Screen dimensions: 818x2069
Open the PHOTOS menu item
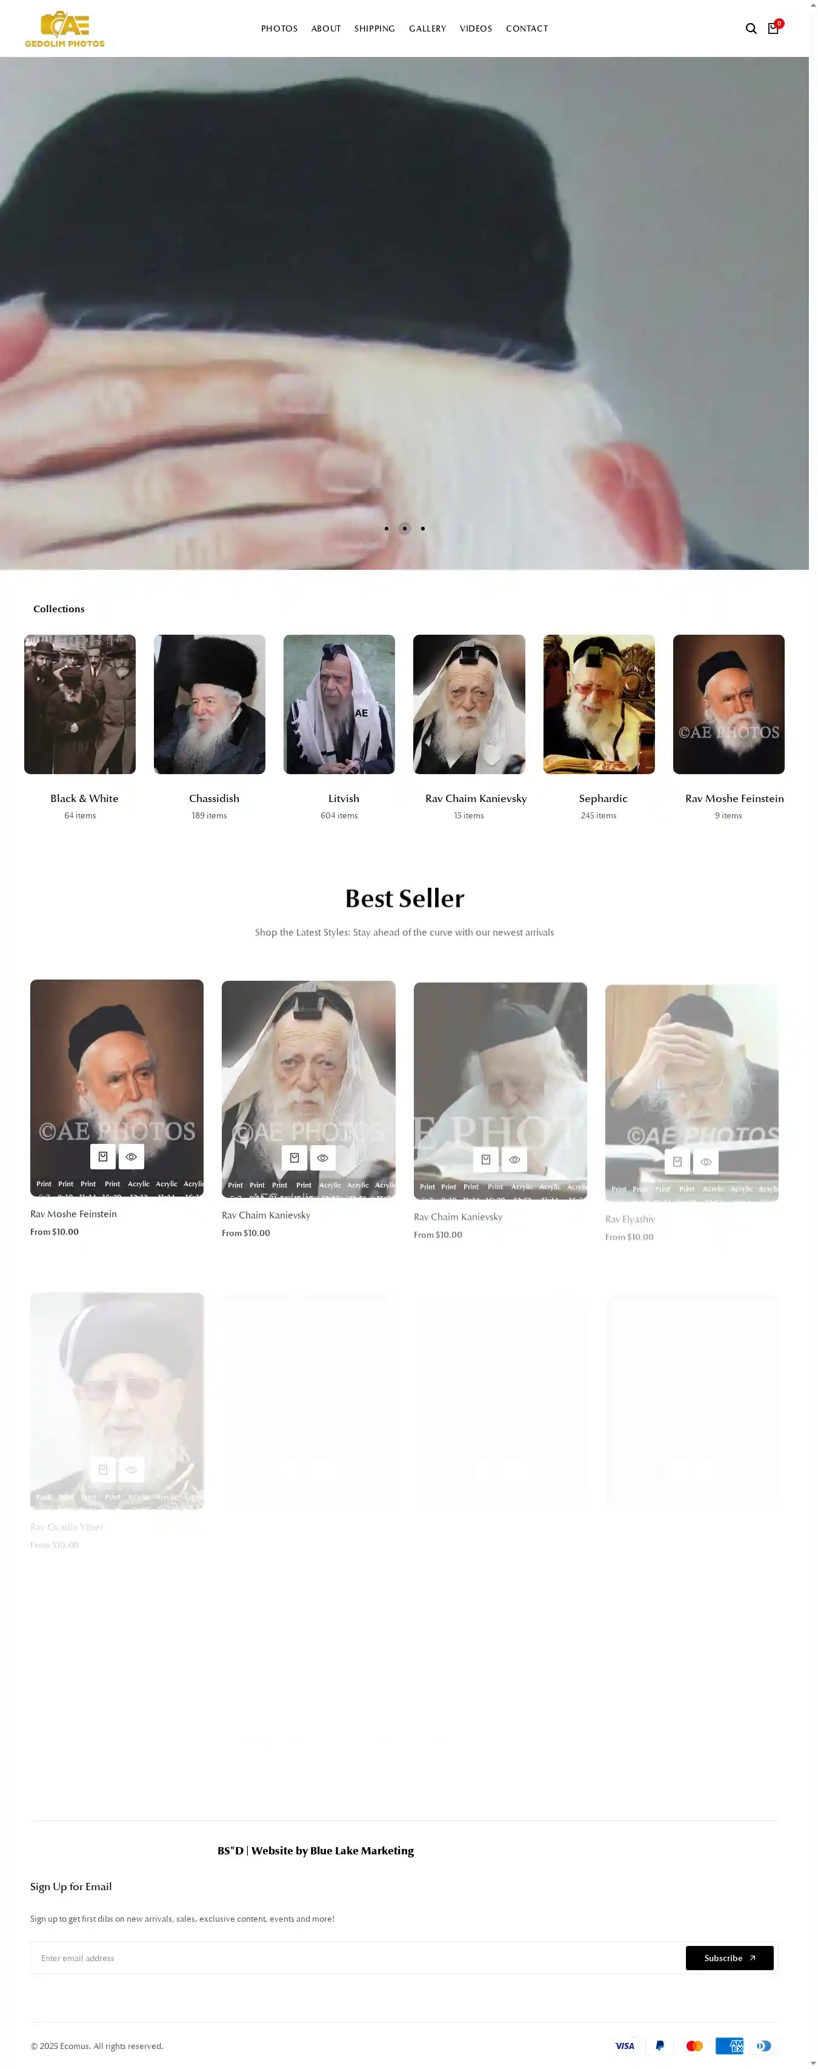(x=279, y=29)
